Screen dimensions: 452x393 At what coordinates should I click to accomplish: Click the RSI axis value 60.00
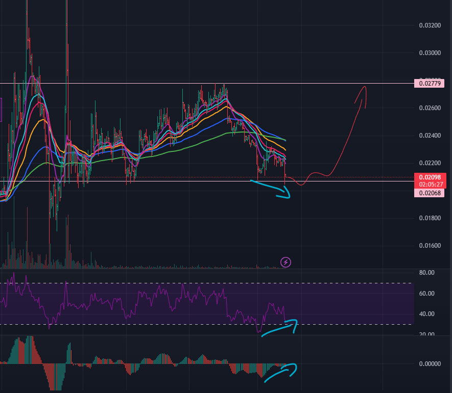click(426, 294)
